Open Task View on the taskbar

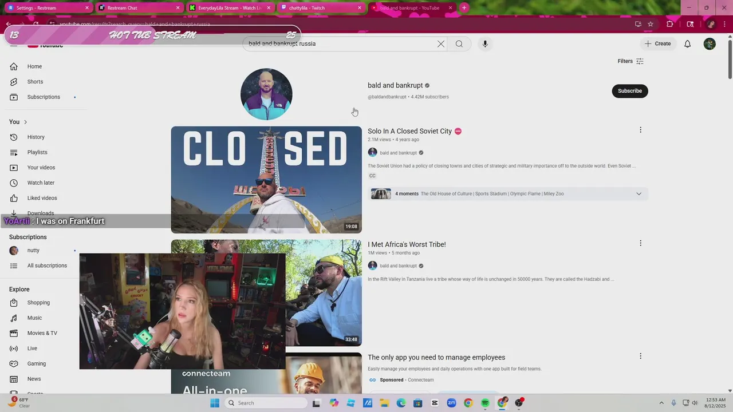(316, 403)
